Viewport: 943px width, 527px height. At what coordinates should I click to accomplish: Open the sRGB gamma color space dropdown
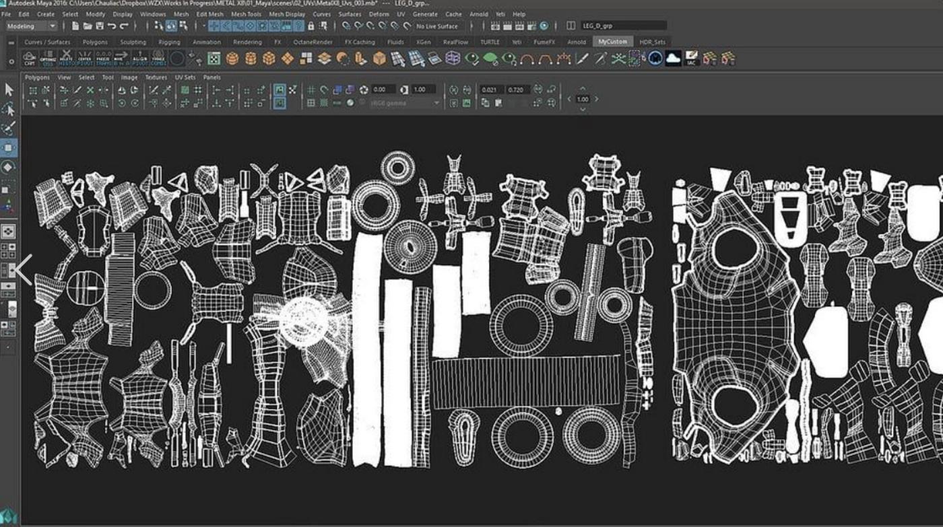click(404, 103)
